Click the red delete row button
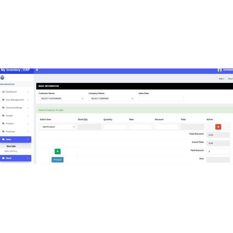 [218, 127]
